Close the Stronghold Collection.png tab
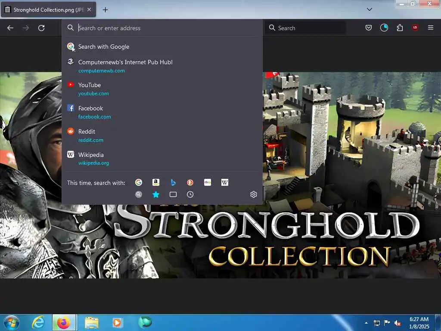Image resolution: width=441 pixels, height=331 pixels. pos(89,9)
